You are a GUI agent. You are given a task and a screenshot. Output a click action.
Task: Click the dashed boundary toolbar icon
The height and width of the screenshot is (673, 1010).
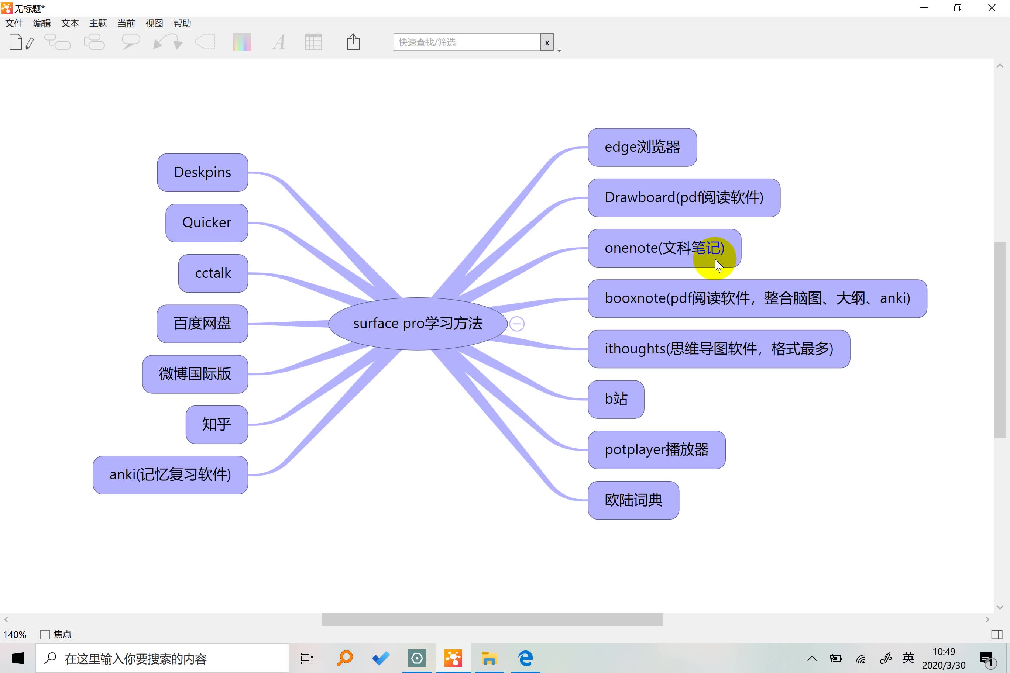coord(205,42)
